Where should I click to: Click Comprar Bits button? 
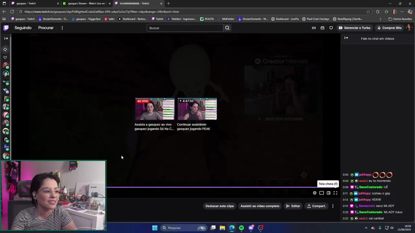coord(389,28)
